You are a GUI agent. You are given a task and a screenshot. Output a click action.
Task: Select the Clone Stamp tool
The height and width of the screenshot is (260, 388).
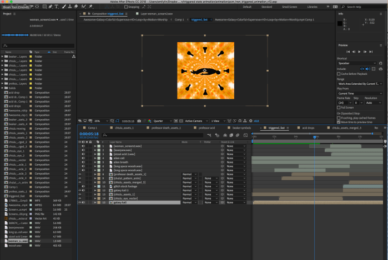tap(70, 7)
